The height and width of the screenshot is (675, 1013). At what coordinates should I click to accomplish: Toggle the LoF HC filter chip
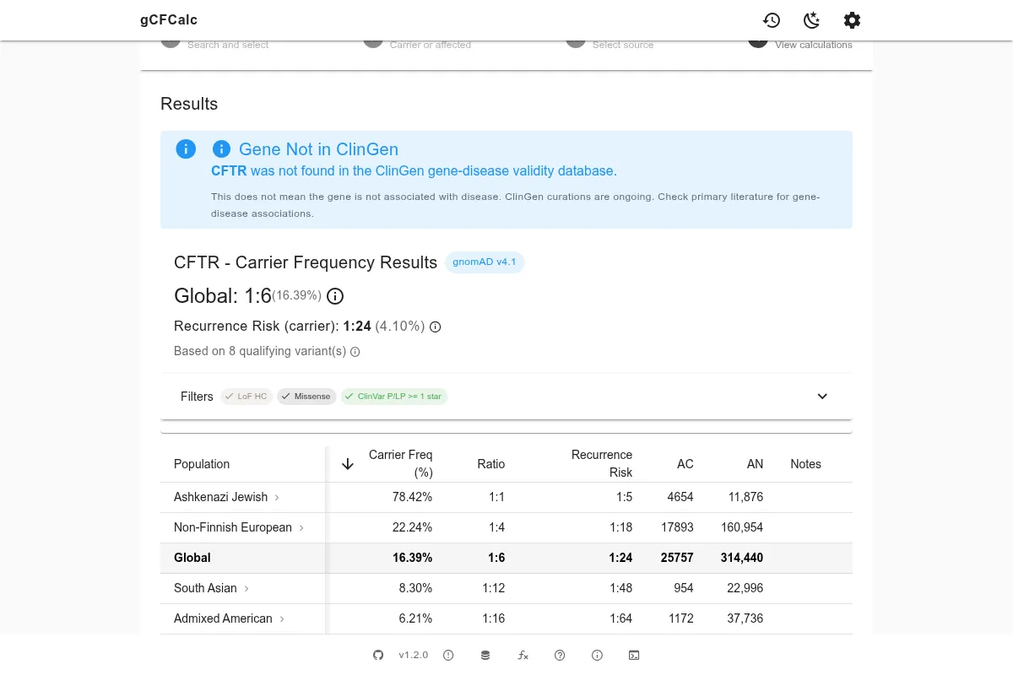click(x=246, y=397)
